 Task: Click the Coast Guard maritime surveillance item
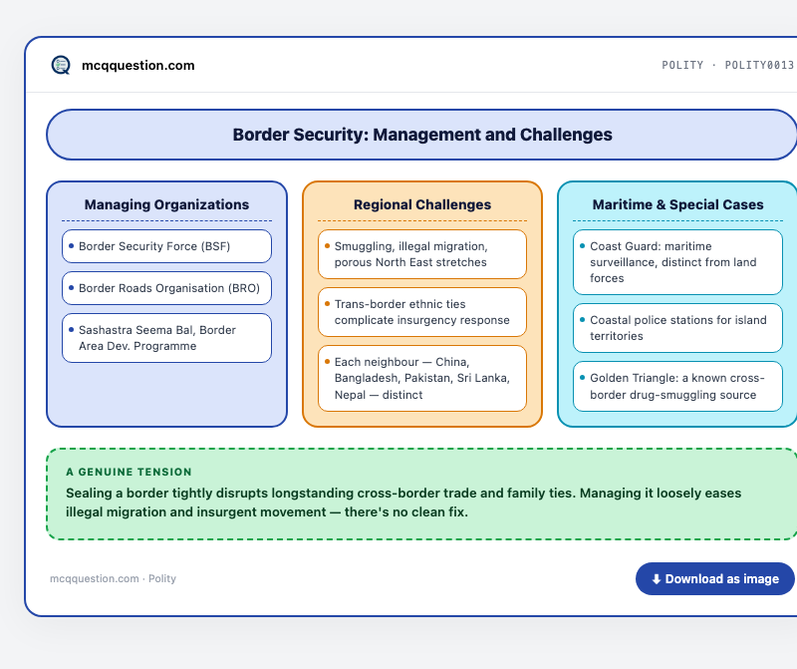coord(678,262)
